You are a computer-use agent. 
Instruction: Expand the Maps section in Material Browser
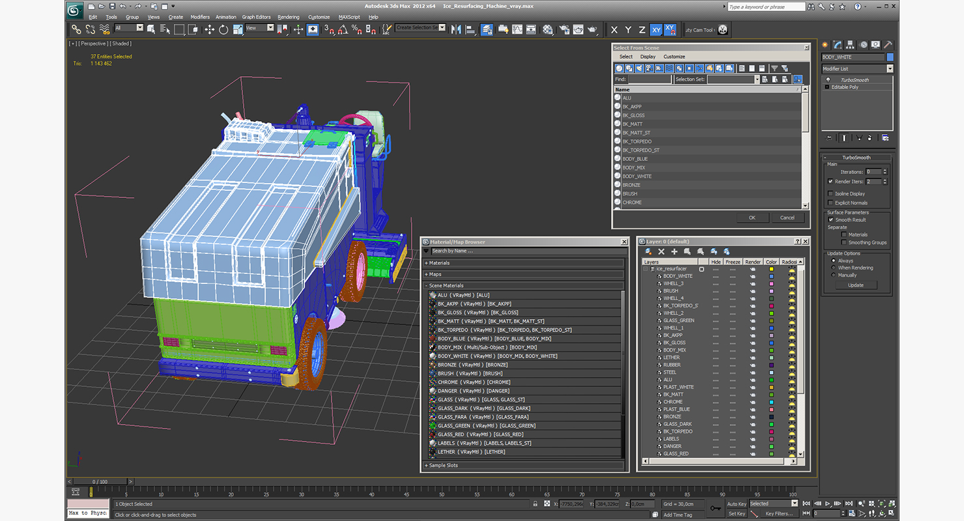click(524, 274)
